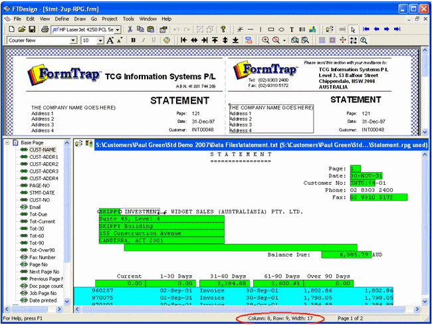Select CUST-NAME in the field tree
Image resolution: width=432 pixels, height=325 pixels.
pos(43,150)
